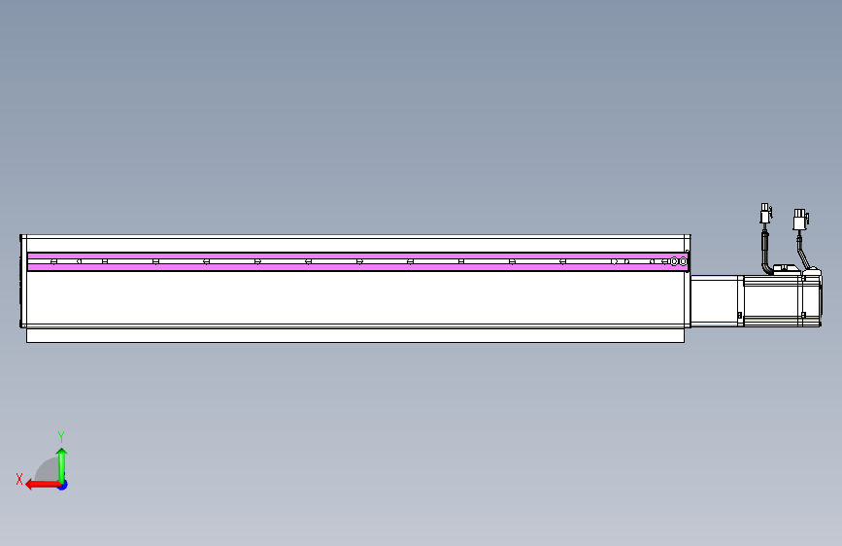
Task: Click the green Y-axis arrow on triad
Action: tap(62, 465)
